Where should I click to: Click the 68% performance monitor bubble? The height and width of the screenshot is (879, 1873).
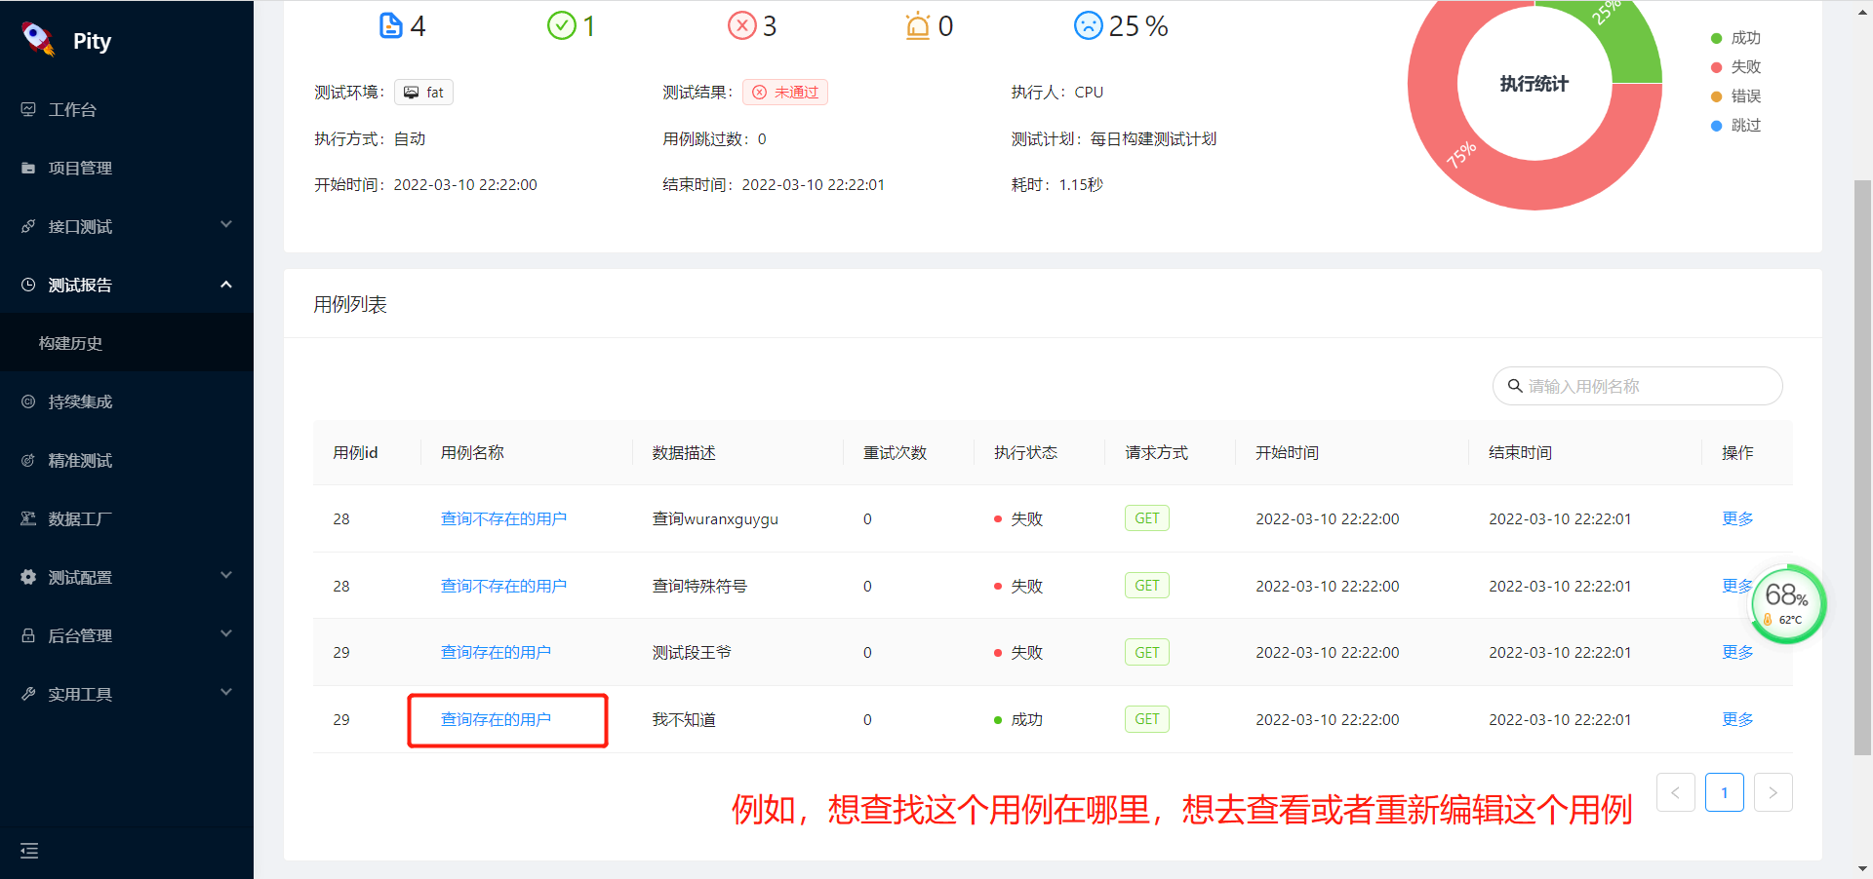tap(1787, 601)
